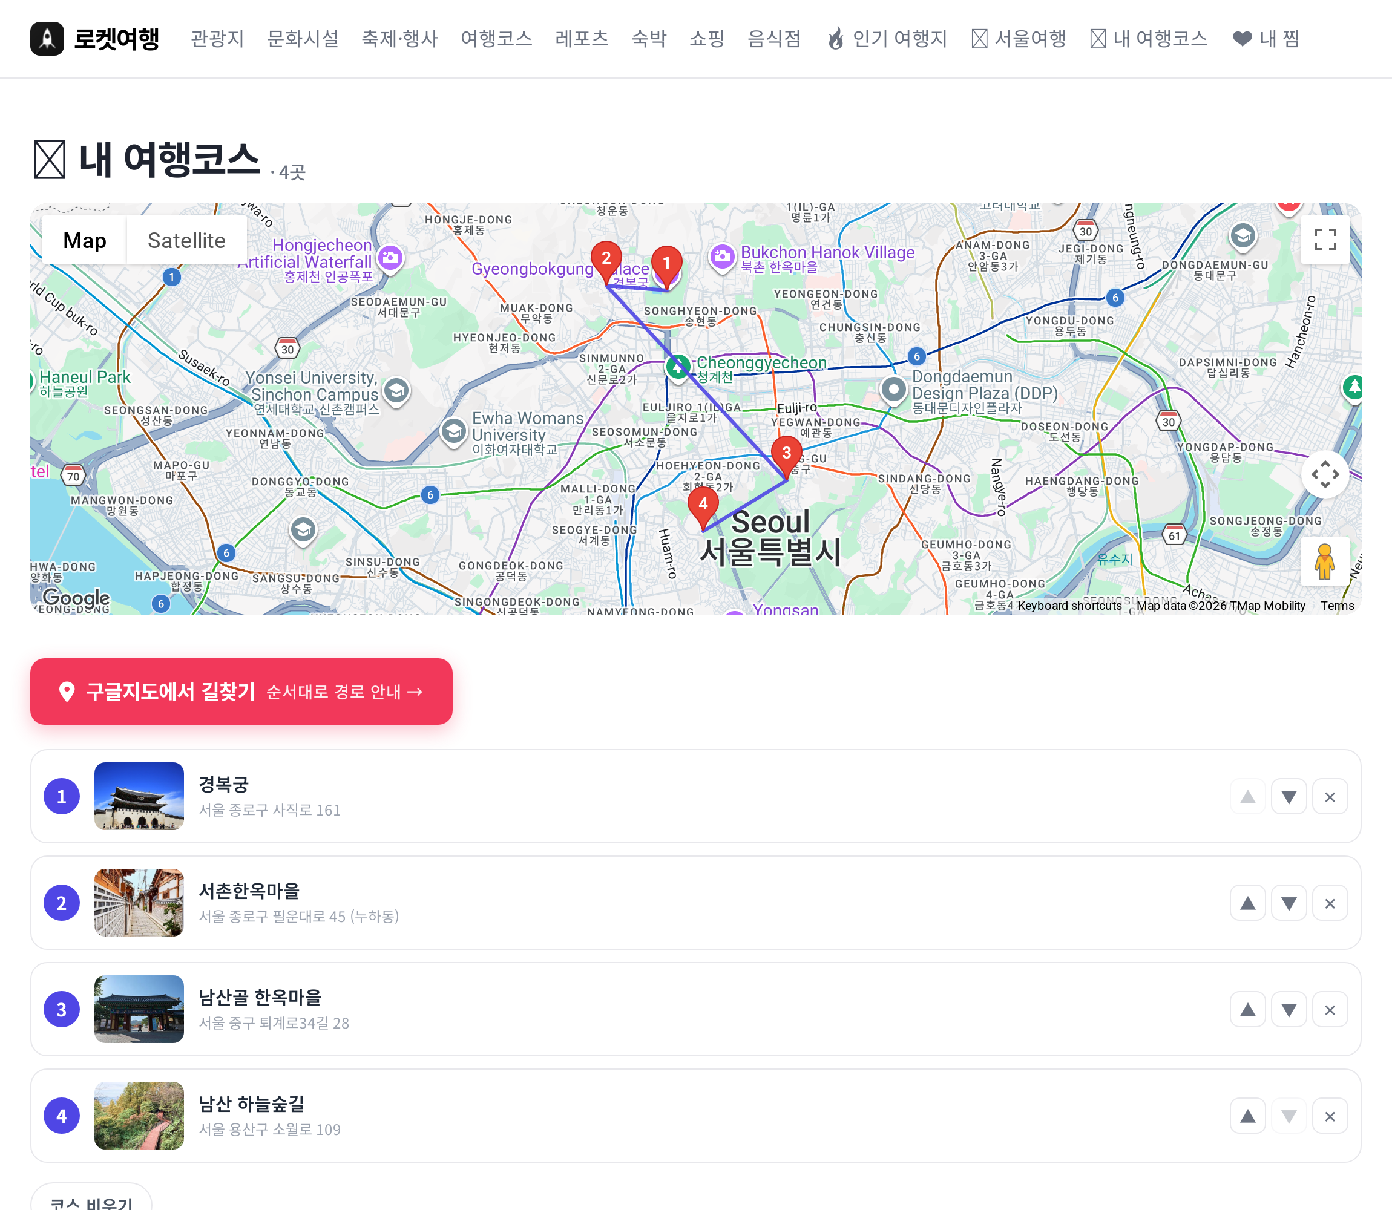Open 내 여행코스 in top navigation
The height and width of the screenshot is (1210, 1392).
[x=1149, y=39]
